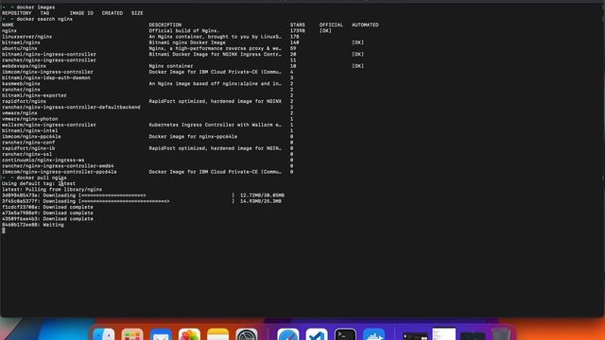Click 'bitnami/nginx-ldap-auth-daemon' in the list

[46, 77]
